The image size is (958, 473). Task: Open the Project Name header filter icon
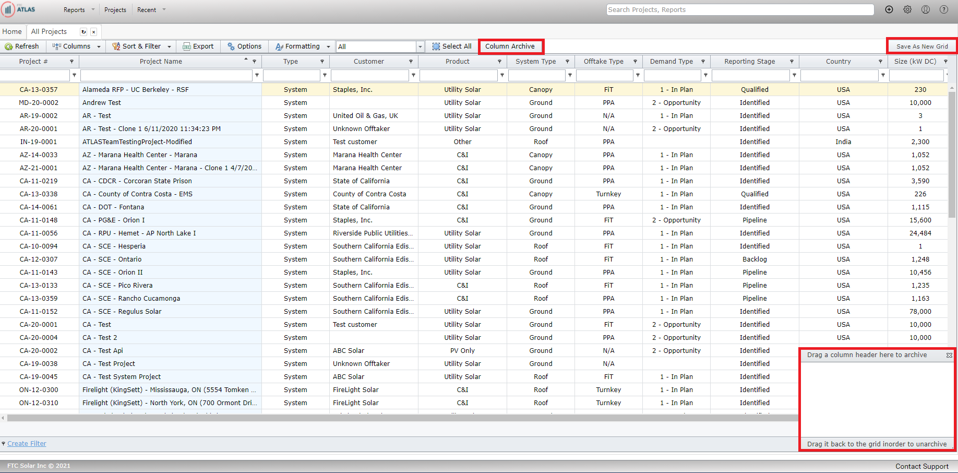click(254, 62)
